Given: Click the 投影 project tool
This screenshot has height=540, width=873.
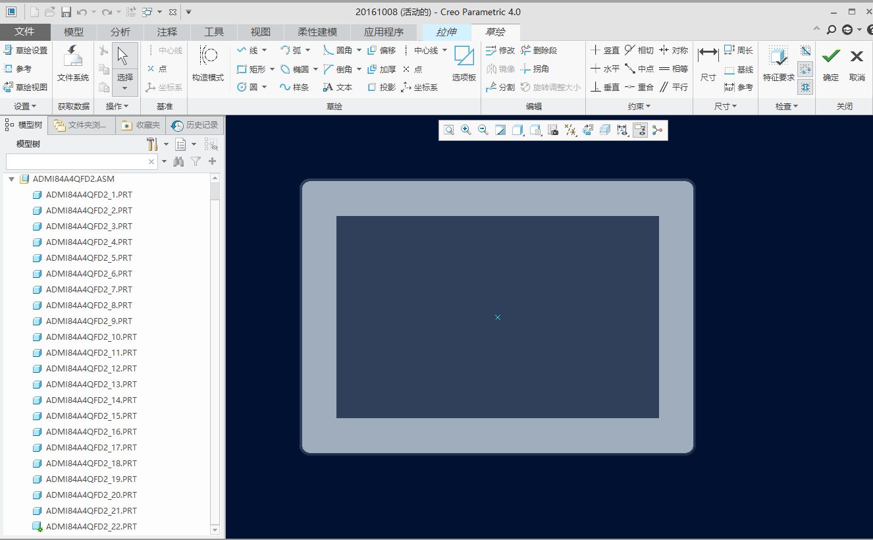Looking at the screenshot, I should click(382, 87).
